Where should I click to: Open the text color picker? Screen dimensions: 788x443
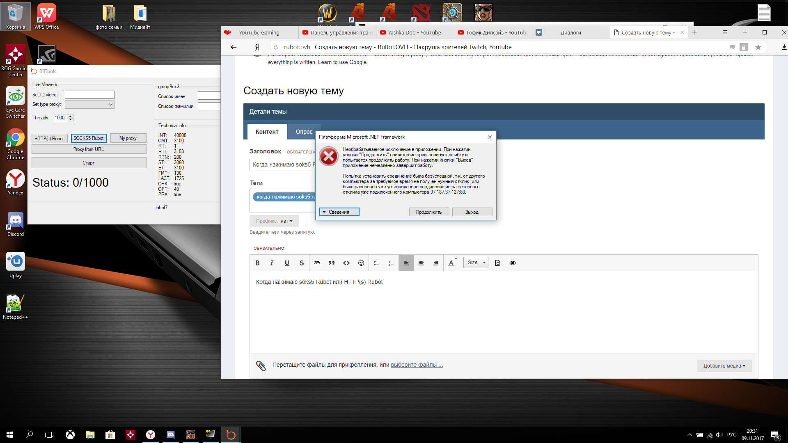452,263
